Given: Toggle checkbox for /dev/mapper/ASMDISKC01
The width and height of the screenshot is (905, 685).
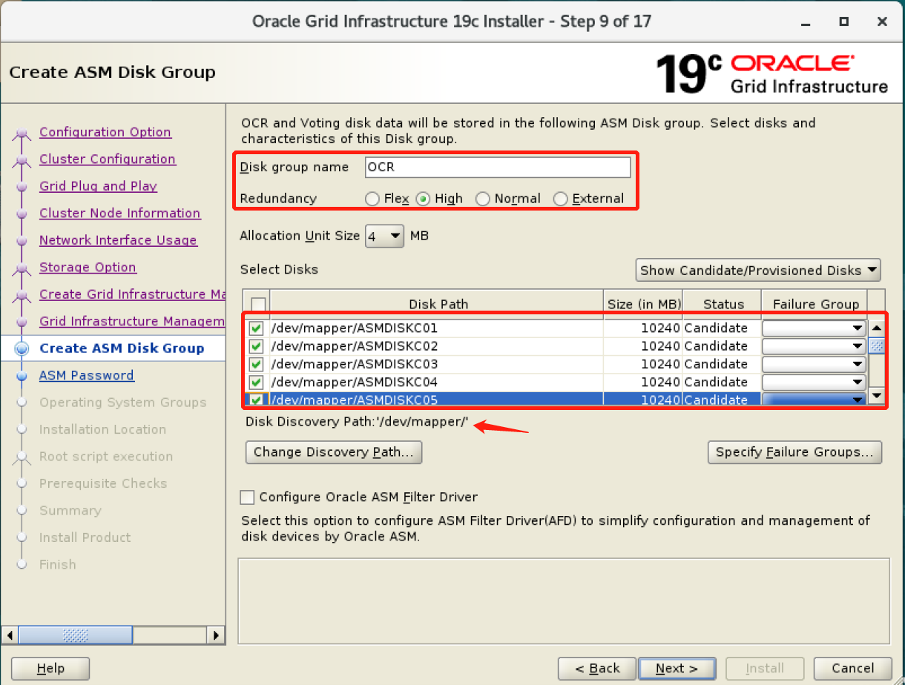Looking at the screenshot, I should coord(257,328).
